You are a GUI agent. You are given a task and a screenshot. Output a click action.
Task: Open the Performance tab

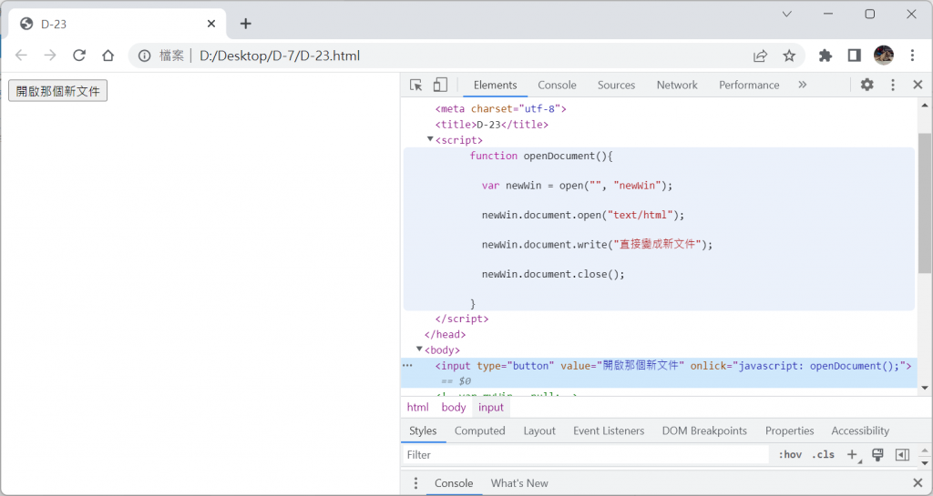[x=749, y=85]
